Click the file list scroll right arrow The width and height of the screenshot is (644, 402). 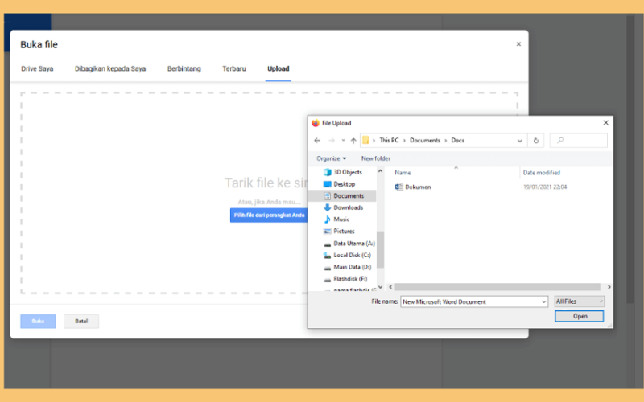coord(609,287)
